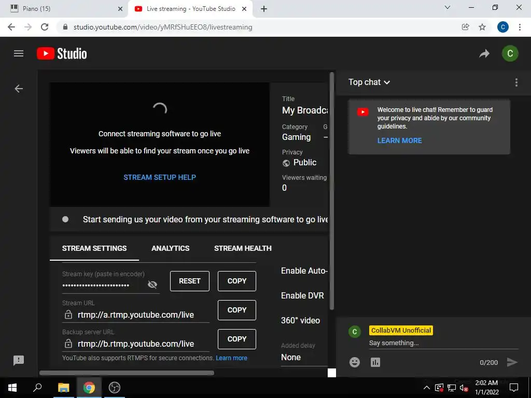
Task: Click the CollabVM Unofficial channel badge
Action: tap(401, 330)
